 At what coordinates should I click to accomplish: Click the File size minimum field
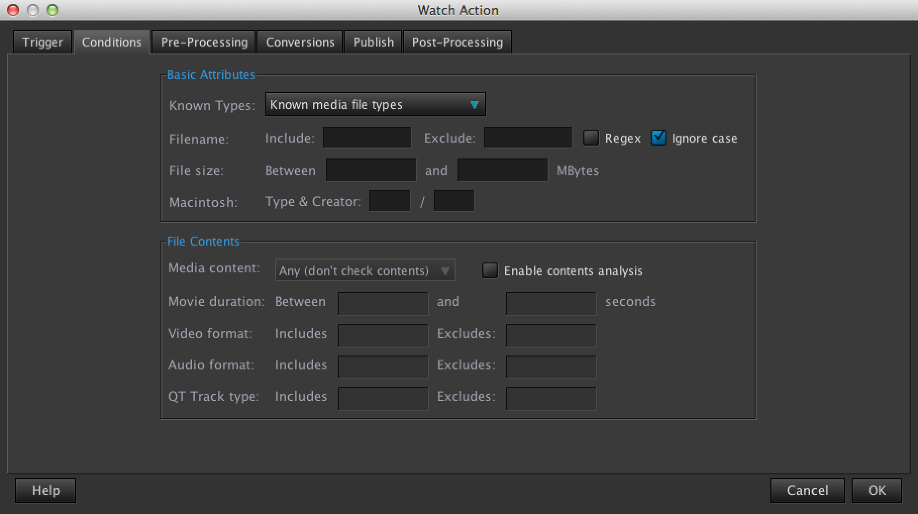pos(371,170)
